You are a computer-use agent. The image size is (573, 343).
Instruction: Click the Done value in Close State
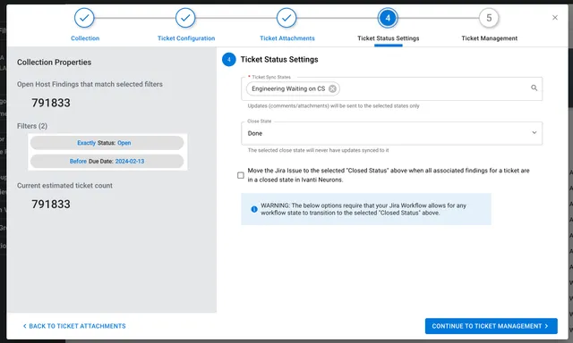click(x=255, y=133)
